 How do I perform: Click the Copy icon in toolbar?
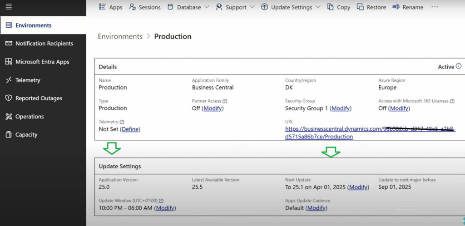331,7
